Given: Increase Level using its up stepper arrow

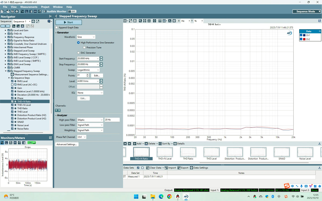Looking at the screenshot, I should 101,80.
